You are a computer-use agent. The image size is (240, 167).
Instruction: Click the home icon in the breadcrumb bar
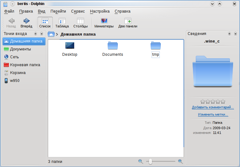coord(51,34)
